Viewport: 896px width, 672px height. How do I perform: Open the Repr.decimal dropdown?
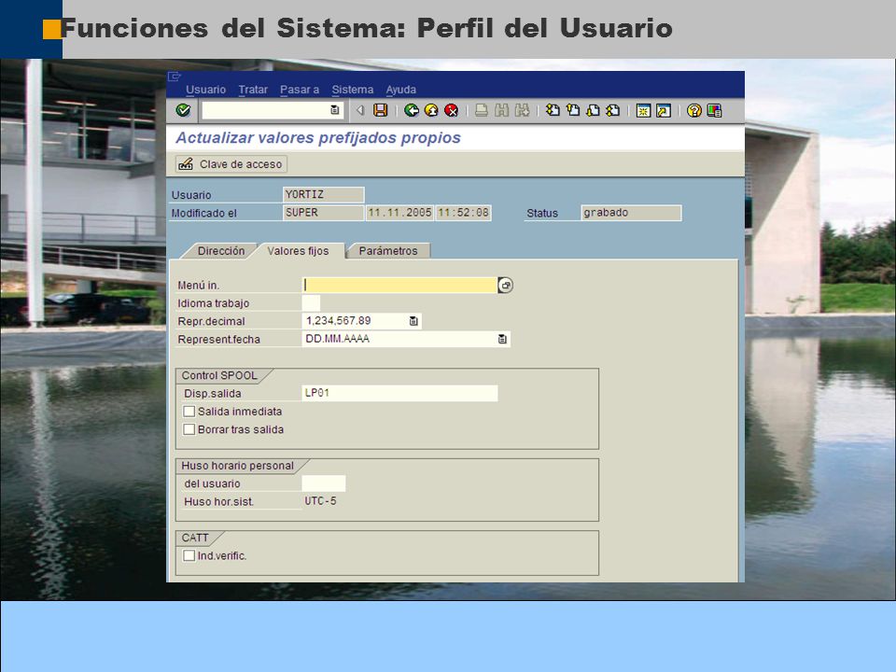413,321
